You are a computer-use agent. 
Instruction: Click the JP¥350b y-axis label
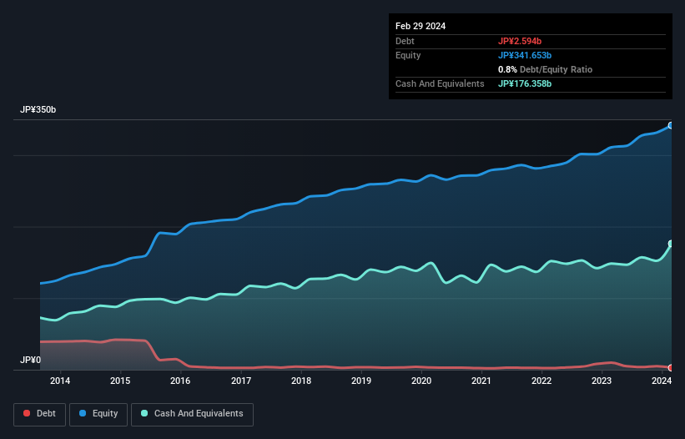click(x=38, y=110)
